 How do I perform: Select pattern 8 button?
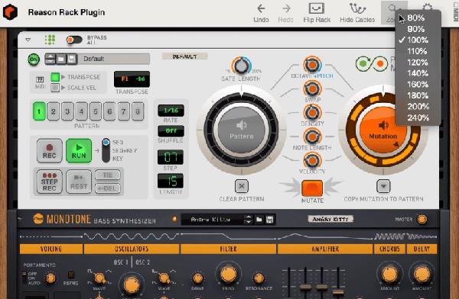[x=138, y=111]
